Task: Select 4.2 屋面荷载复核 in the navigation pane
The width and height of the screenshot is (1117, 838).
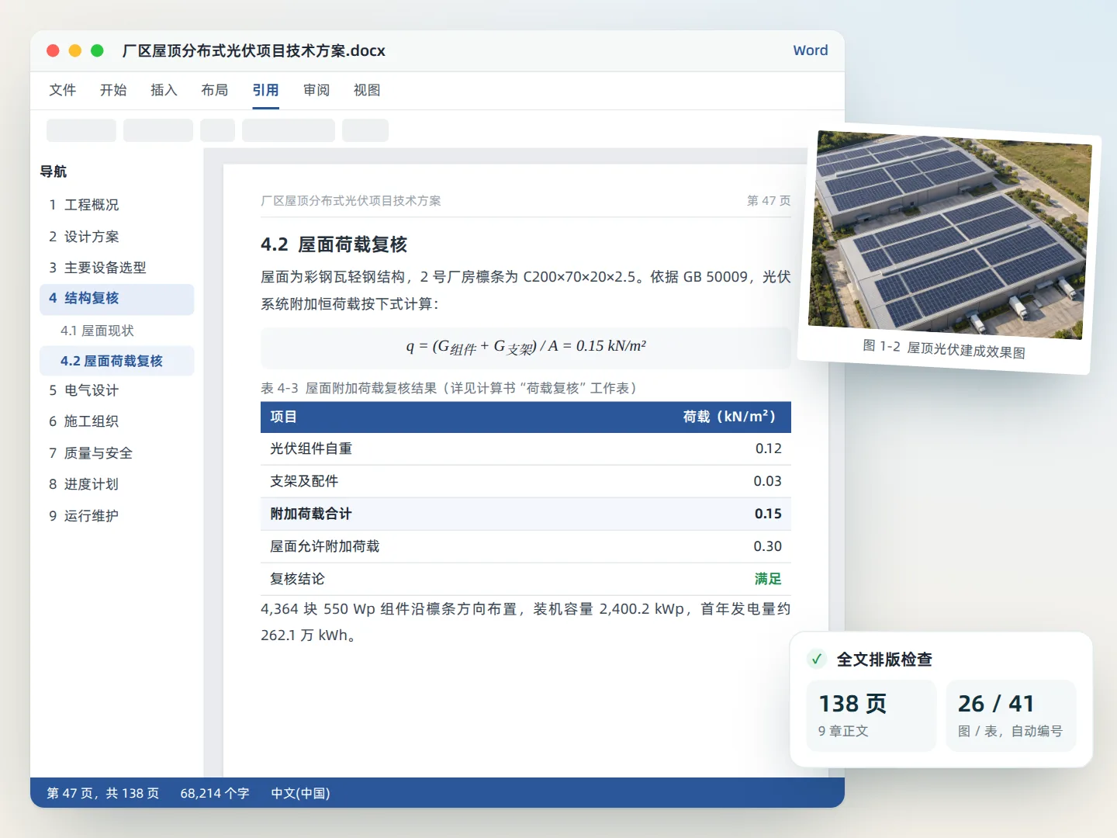Action: [x=117, y=361]
